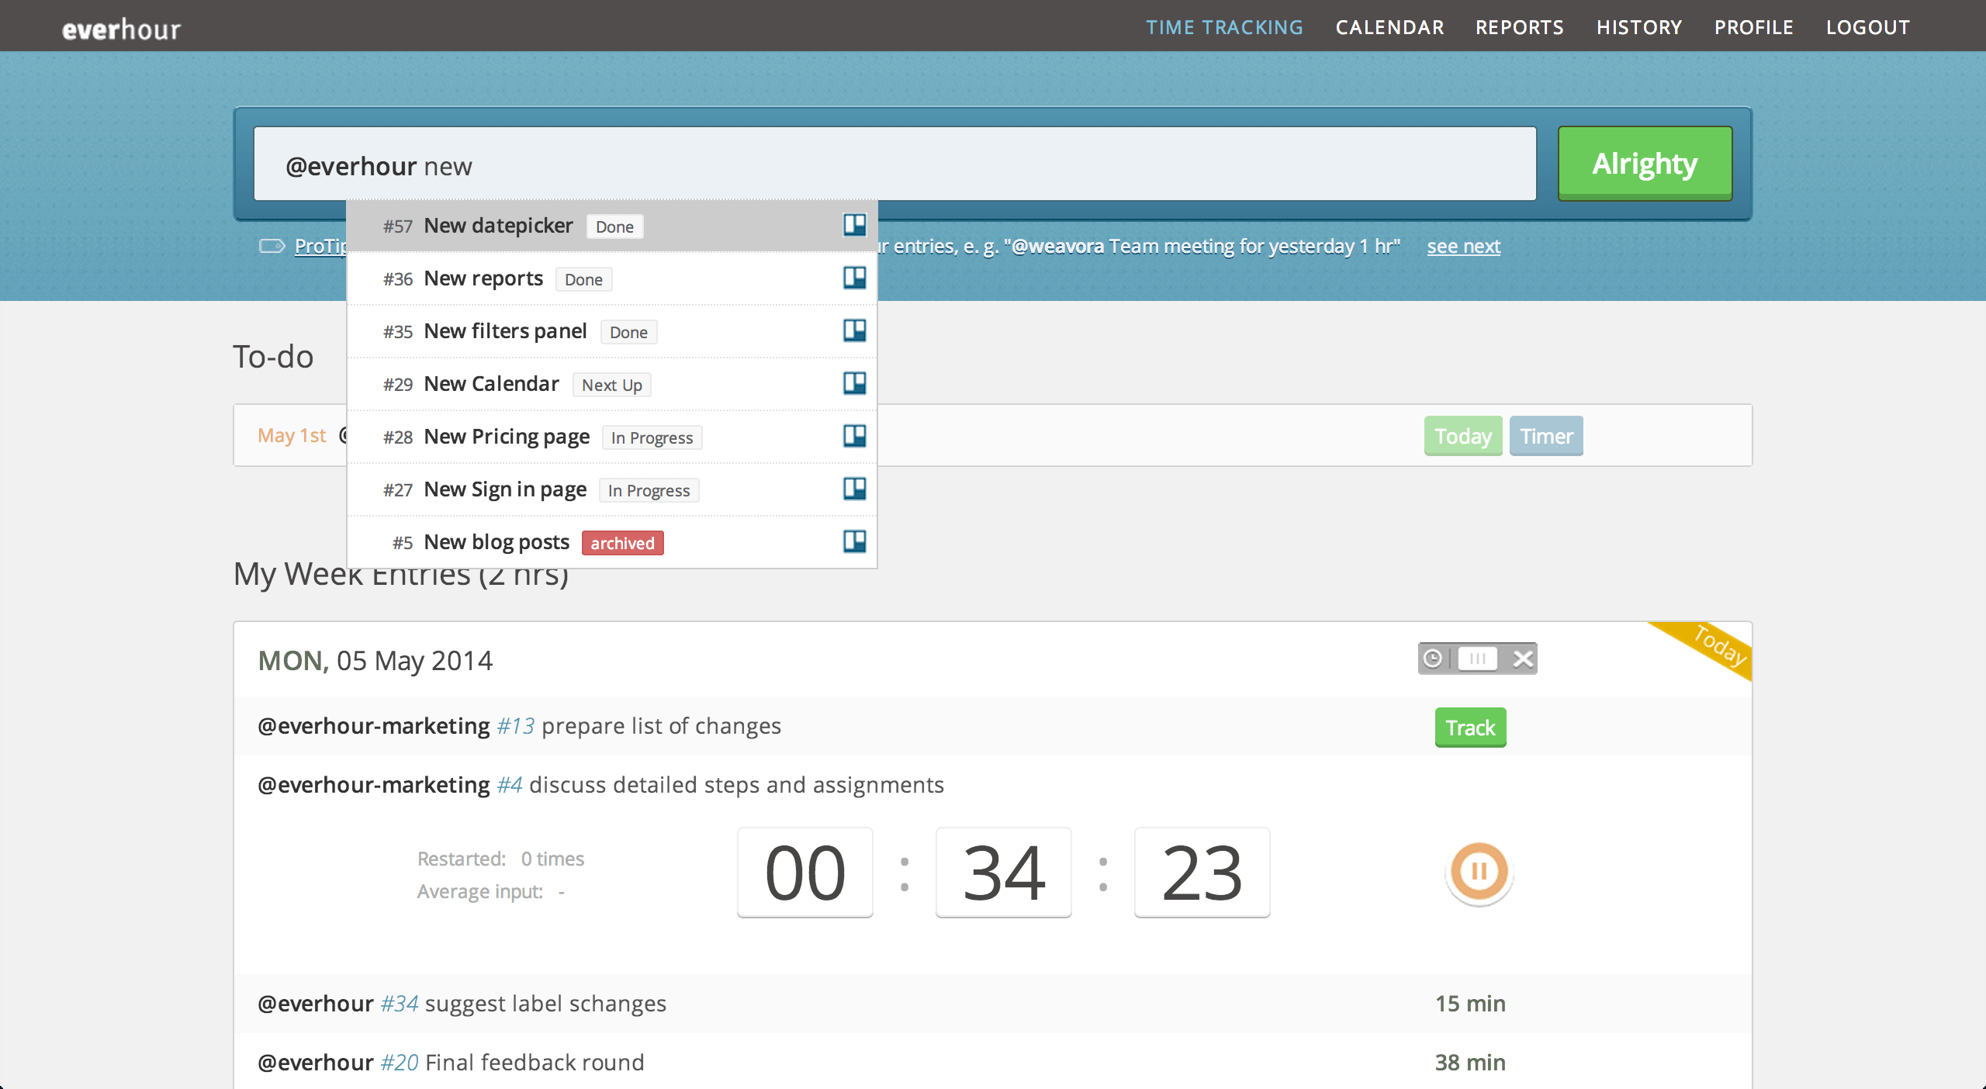This screenshot has height=1089, width=1986.
Task: Choose New Sign in page from suggestions
Action: (505, 489)
